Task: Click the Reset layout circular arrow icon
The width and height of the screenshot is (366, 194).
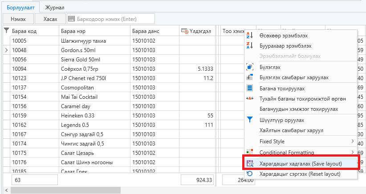Action: pyautogui.click(x=249, y=174)
